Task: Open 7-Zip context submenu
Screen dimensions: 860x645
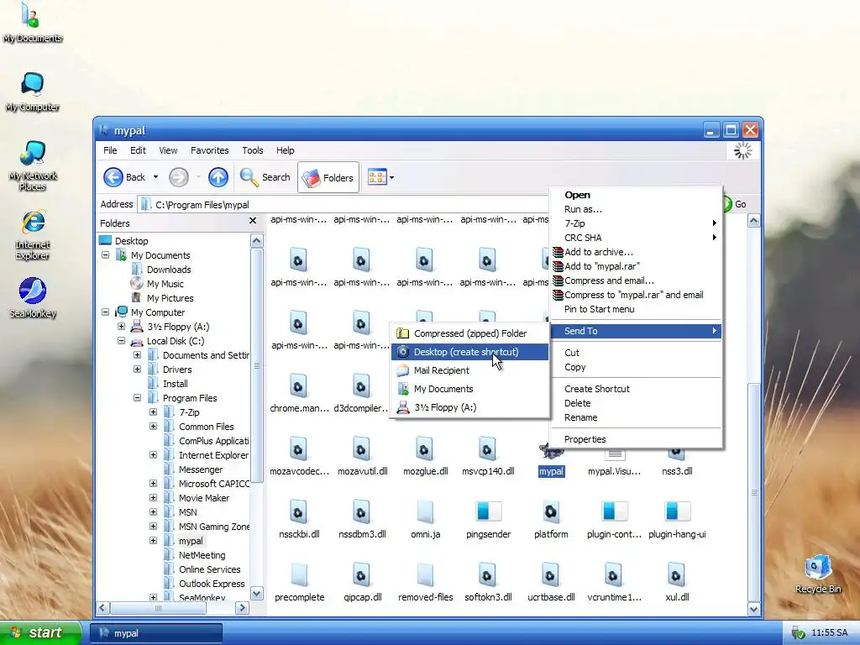Action: click(636, 223)
